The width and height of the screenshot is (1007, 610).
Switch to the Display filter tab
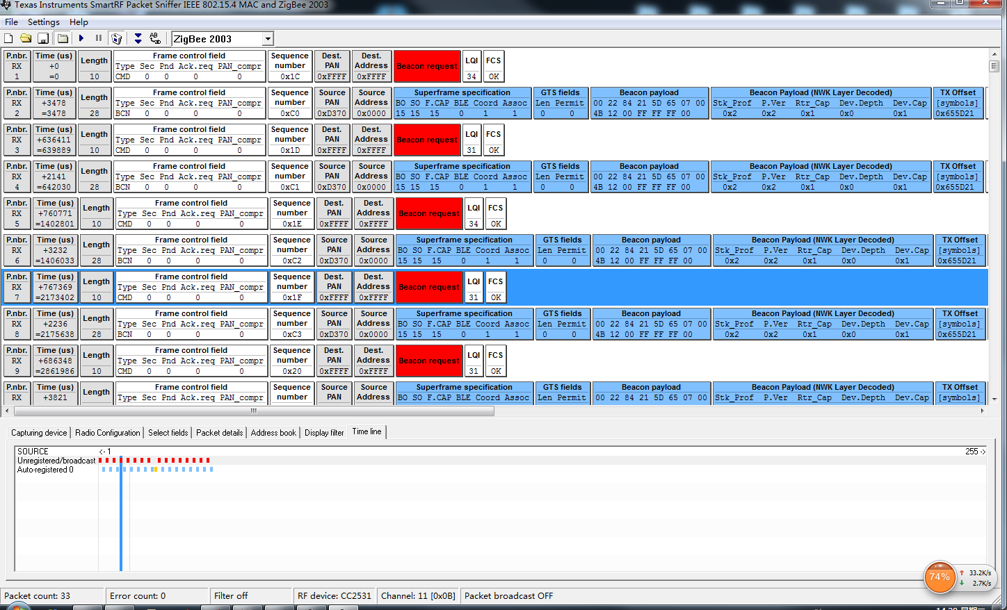324,433
